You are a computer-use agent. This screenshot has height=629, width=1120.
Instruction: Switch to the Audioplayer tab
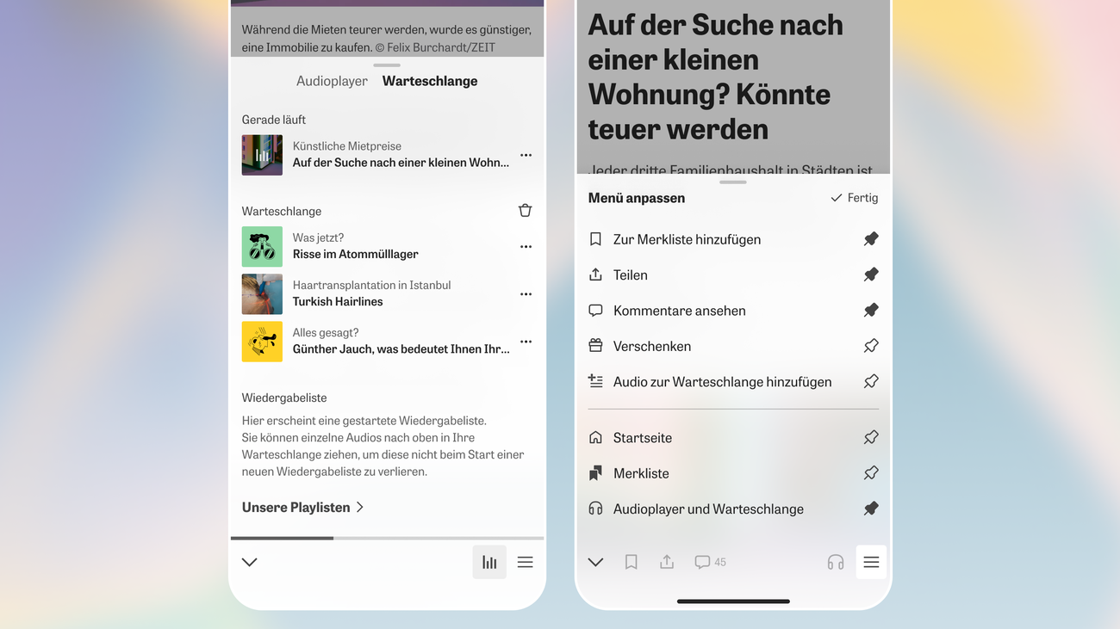click(332, 81)
